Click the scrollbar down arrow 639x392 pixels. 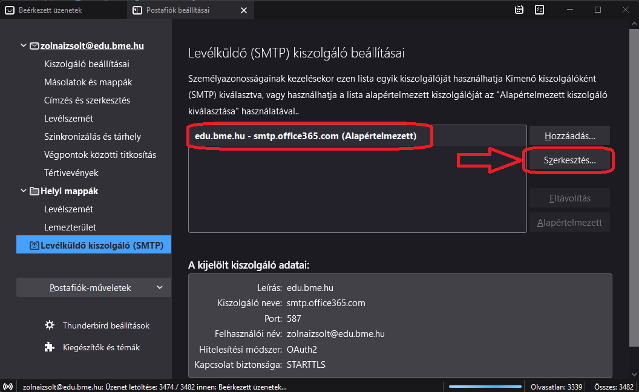[x=634, y=374]
